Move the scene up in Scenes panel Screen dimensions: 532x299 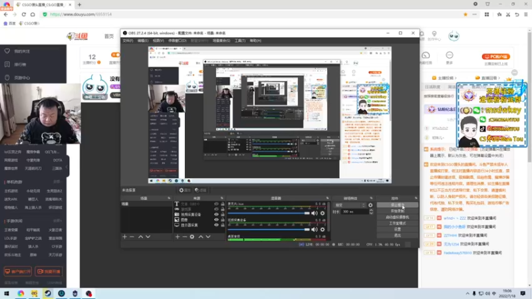[140, 237]
